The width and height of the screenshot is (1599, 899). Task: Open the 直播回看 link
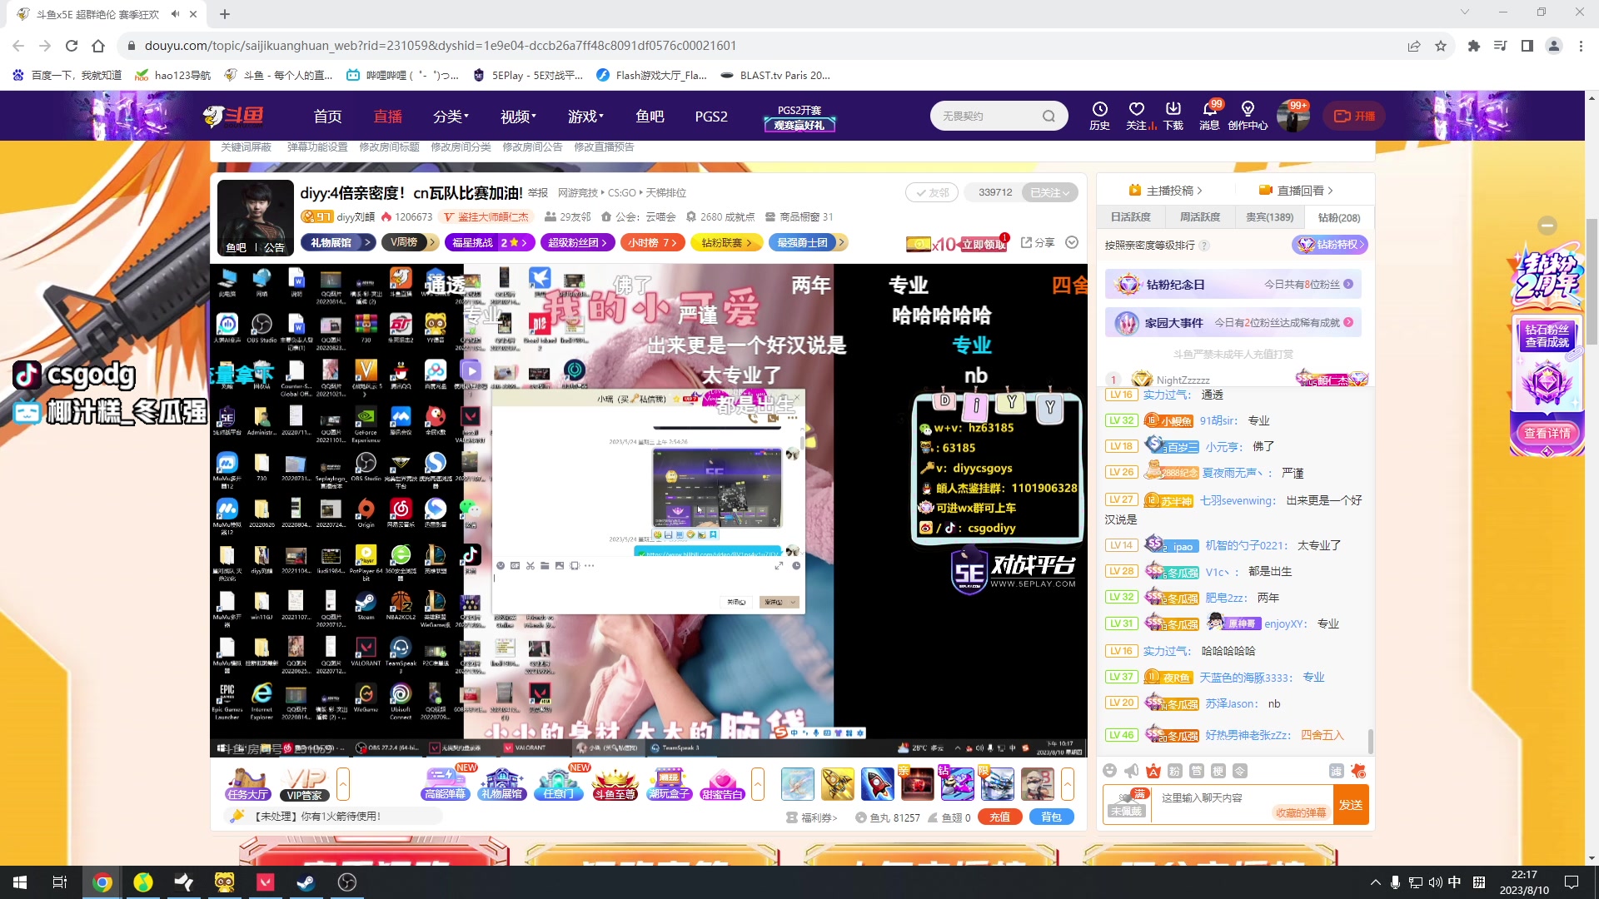(1296, 191)
